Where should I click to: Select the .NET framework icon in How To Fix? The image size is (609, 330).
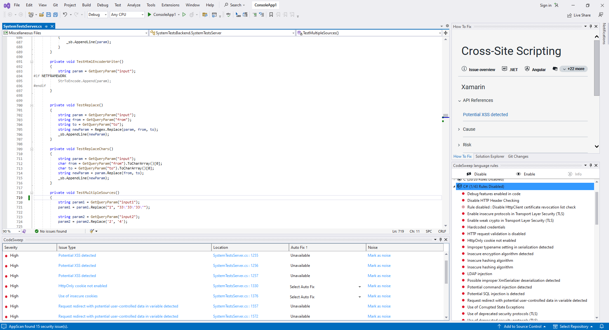[505, 69]
